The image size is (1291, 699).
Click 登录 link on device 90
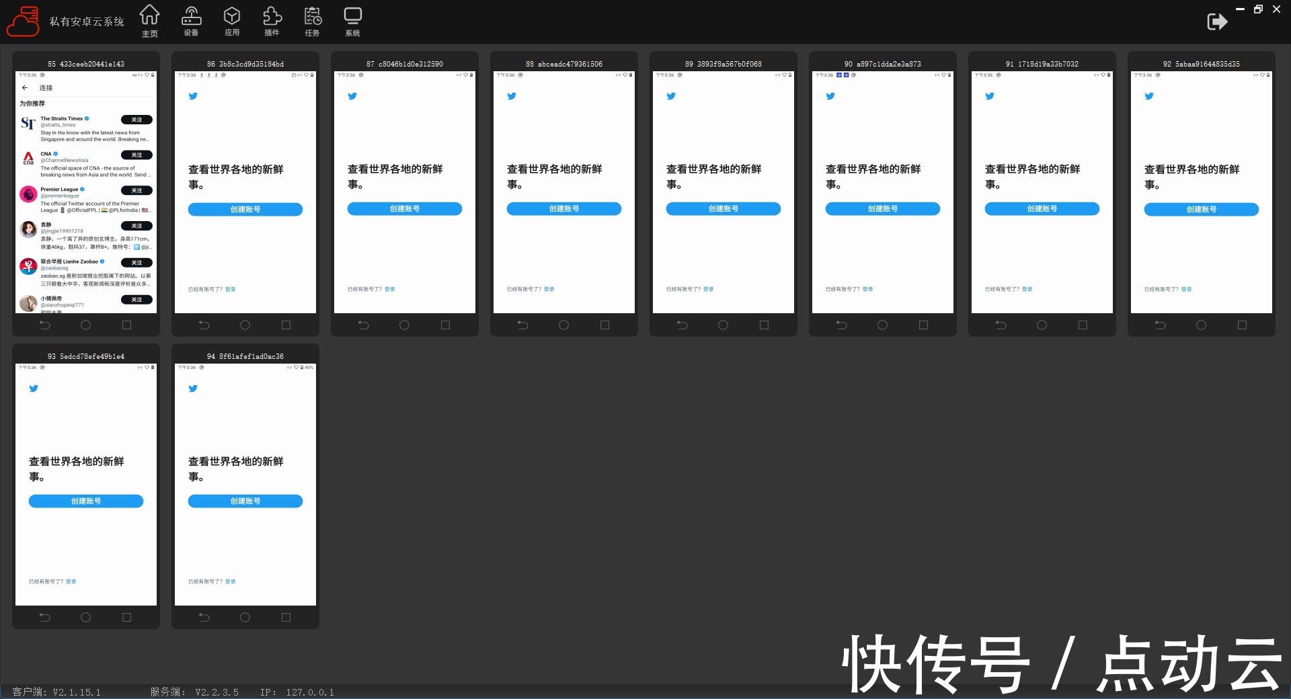pos(868,290)
